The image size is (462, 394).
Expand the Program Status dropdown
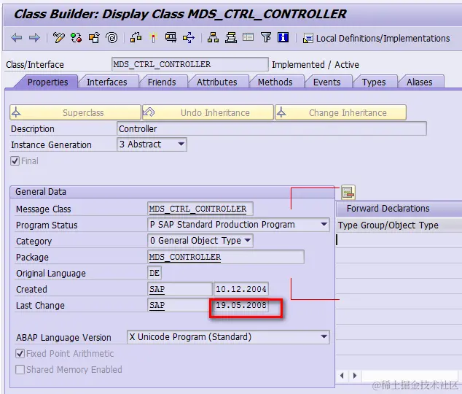[324, 225]
